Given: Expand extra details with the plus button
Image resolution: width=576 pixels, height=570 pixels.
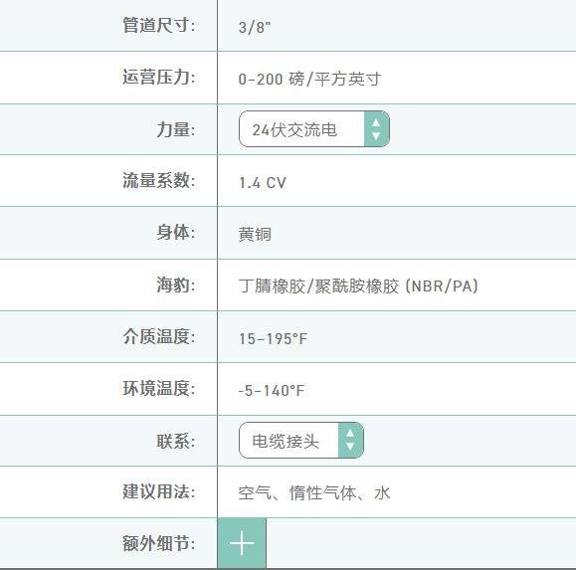Looking at the screenshot, I should click(242, 543).
